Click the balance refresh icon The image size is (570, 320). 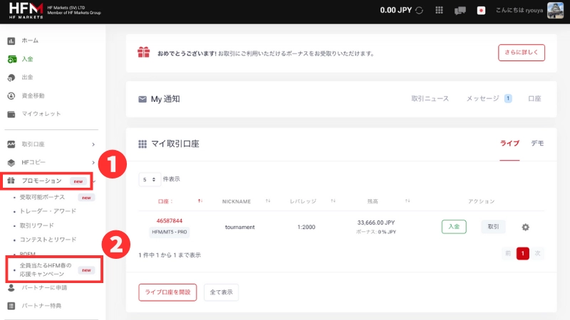[418, 11]
